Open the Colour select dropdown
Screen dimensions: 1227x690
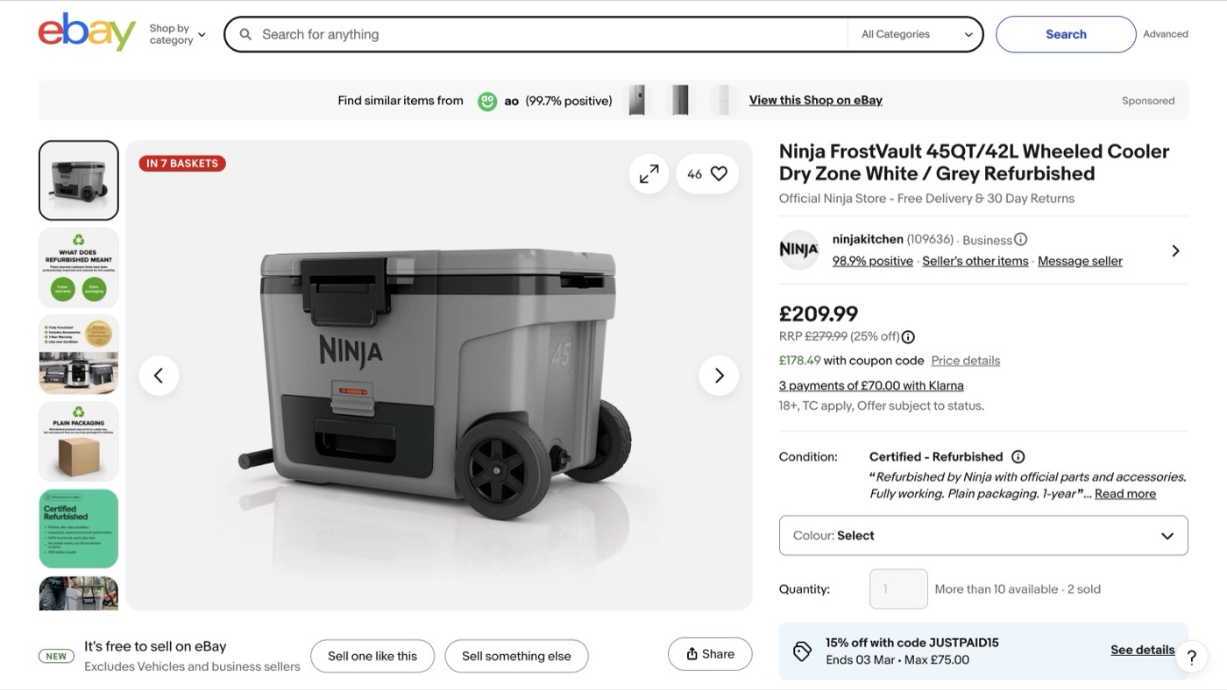[982, 536]
